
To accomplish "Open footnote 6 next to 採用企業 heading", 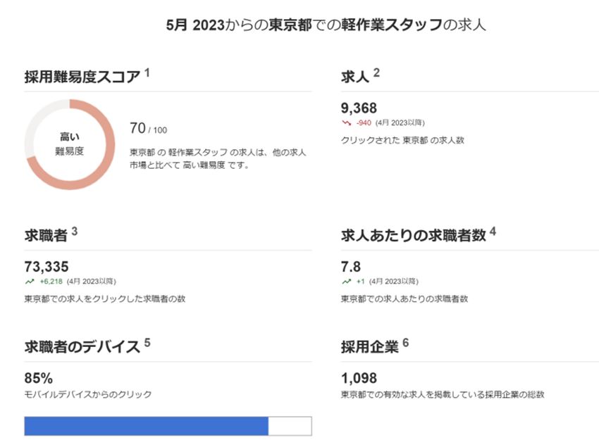I will 407,342.
